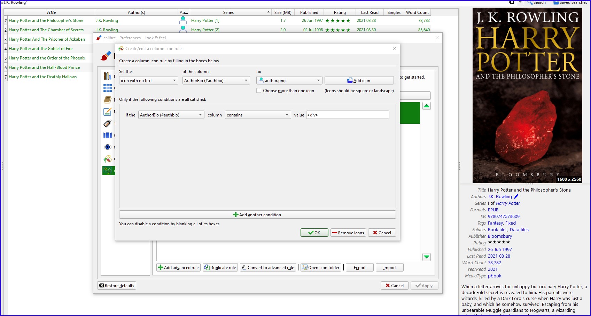Open author.png icon selection dropdown
591x316 pixels.
pos(289,81)
